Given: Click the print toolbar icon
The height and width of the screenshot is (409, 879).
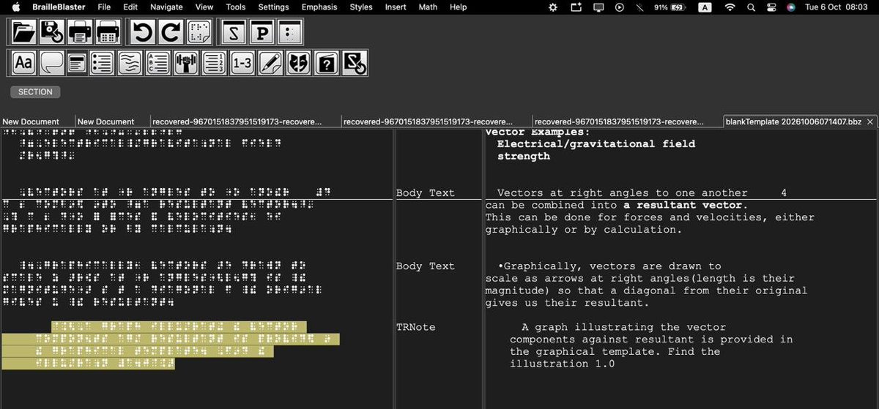Looking at the screenshot, I should [79, 32].
